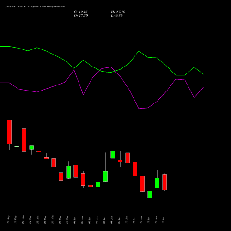Viewport: 231px width, 231px height.
Task: Click the close value C: 10.25
Action: (x=81, y=12)
